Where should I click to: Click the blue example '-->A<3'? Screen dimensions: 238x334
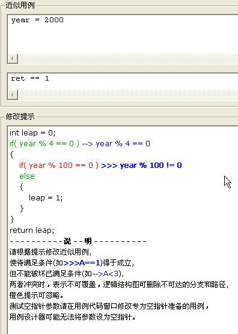(x=105, y=273)
